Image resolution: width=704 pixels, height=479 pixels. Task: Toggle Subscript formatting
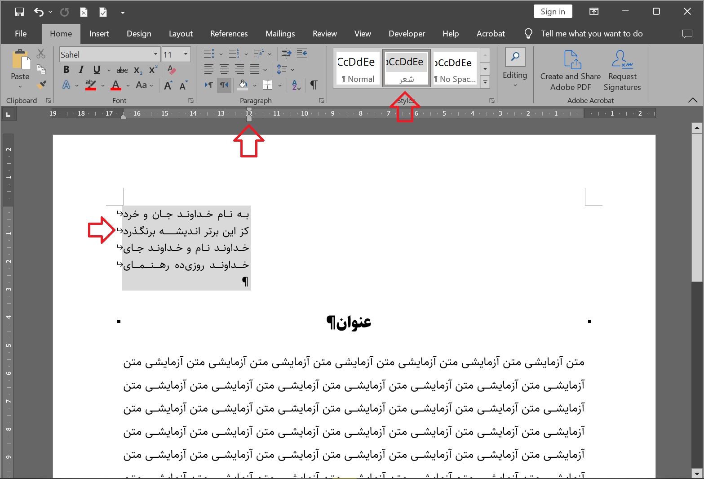point(138,70)
